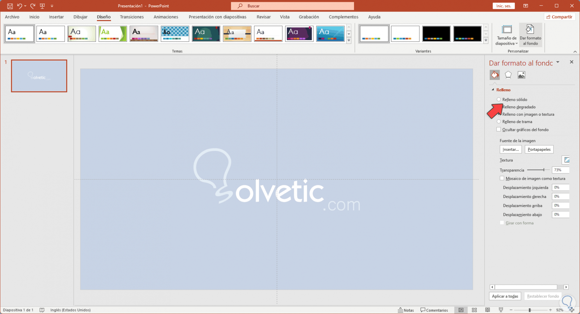Apply the dark teal theme thumbnail

(x=206, y=34)
